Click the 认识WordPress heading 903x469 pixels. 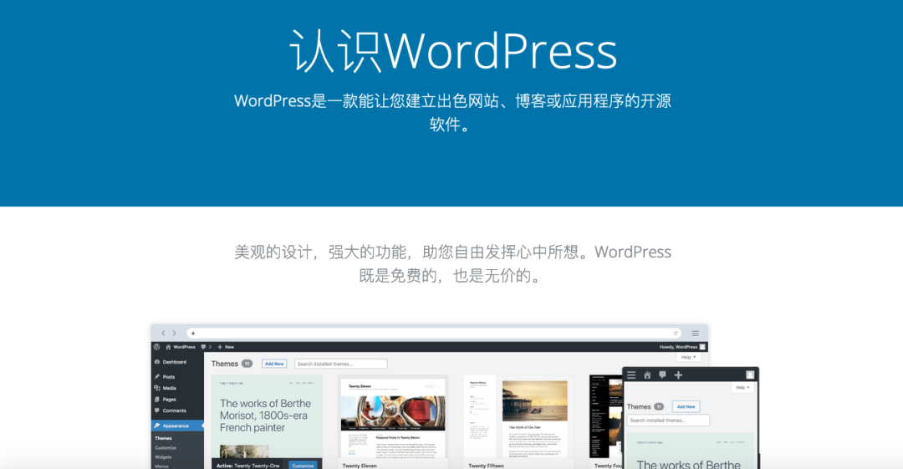(452, 51)
